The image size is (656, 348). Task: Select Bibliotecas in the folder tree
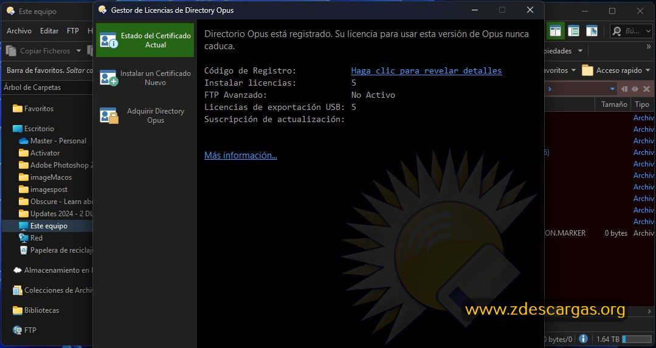[x=41, y=310]
